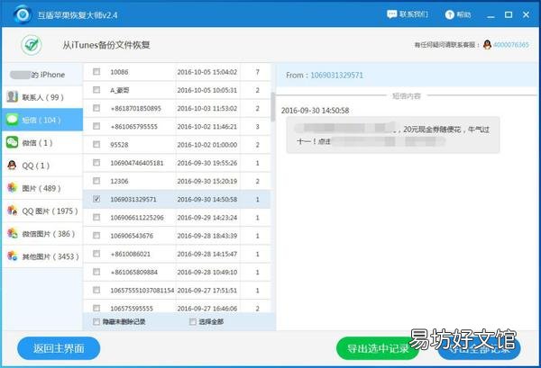Open the 联系我们 chat icon
The height and width of the screenshot is (368, 541).
pos(391,14)
